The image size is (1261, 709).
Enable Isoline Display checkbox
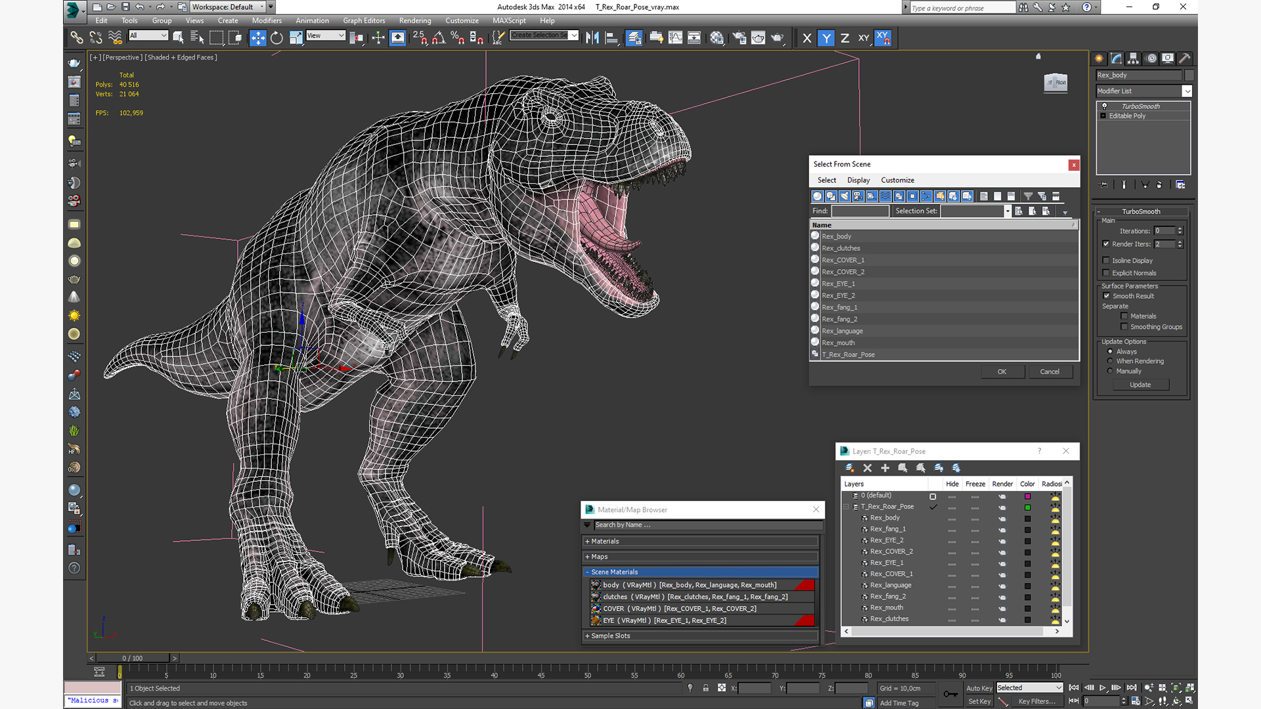tap(1106, 261)
